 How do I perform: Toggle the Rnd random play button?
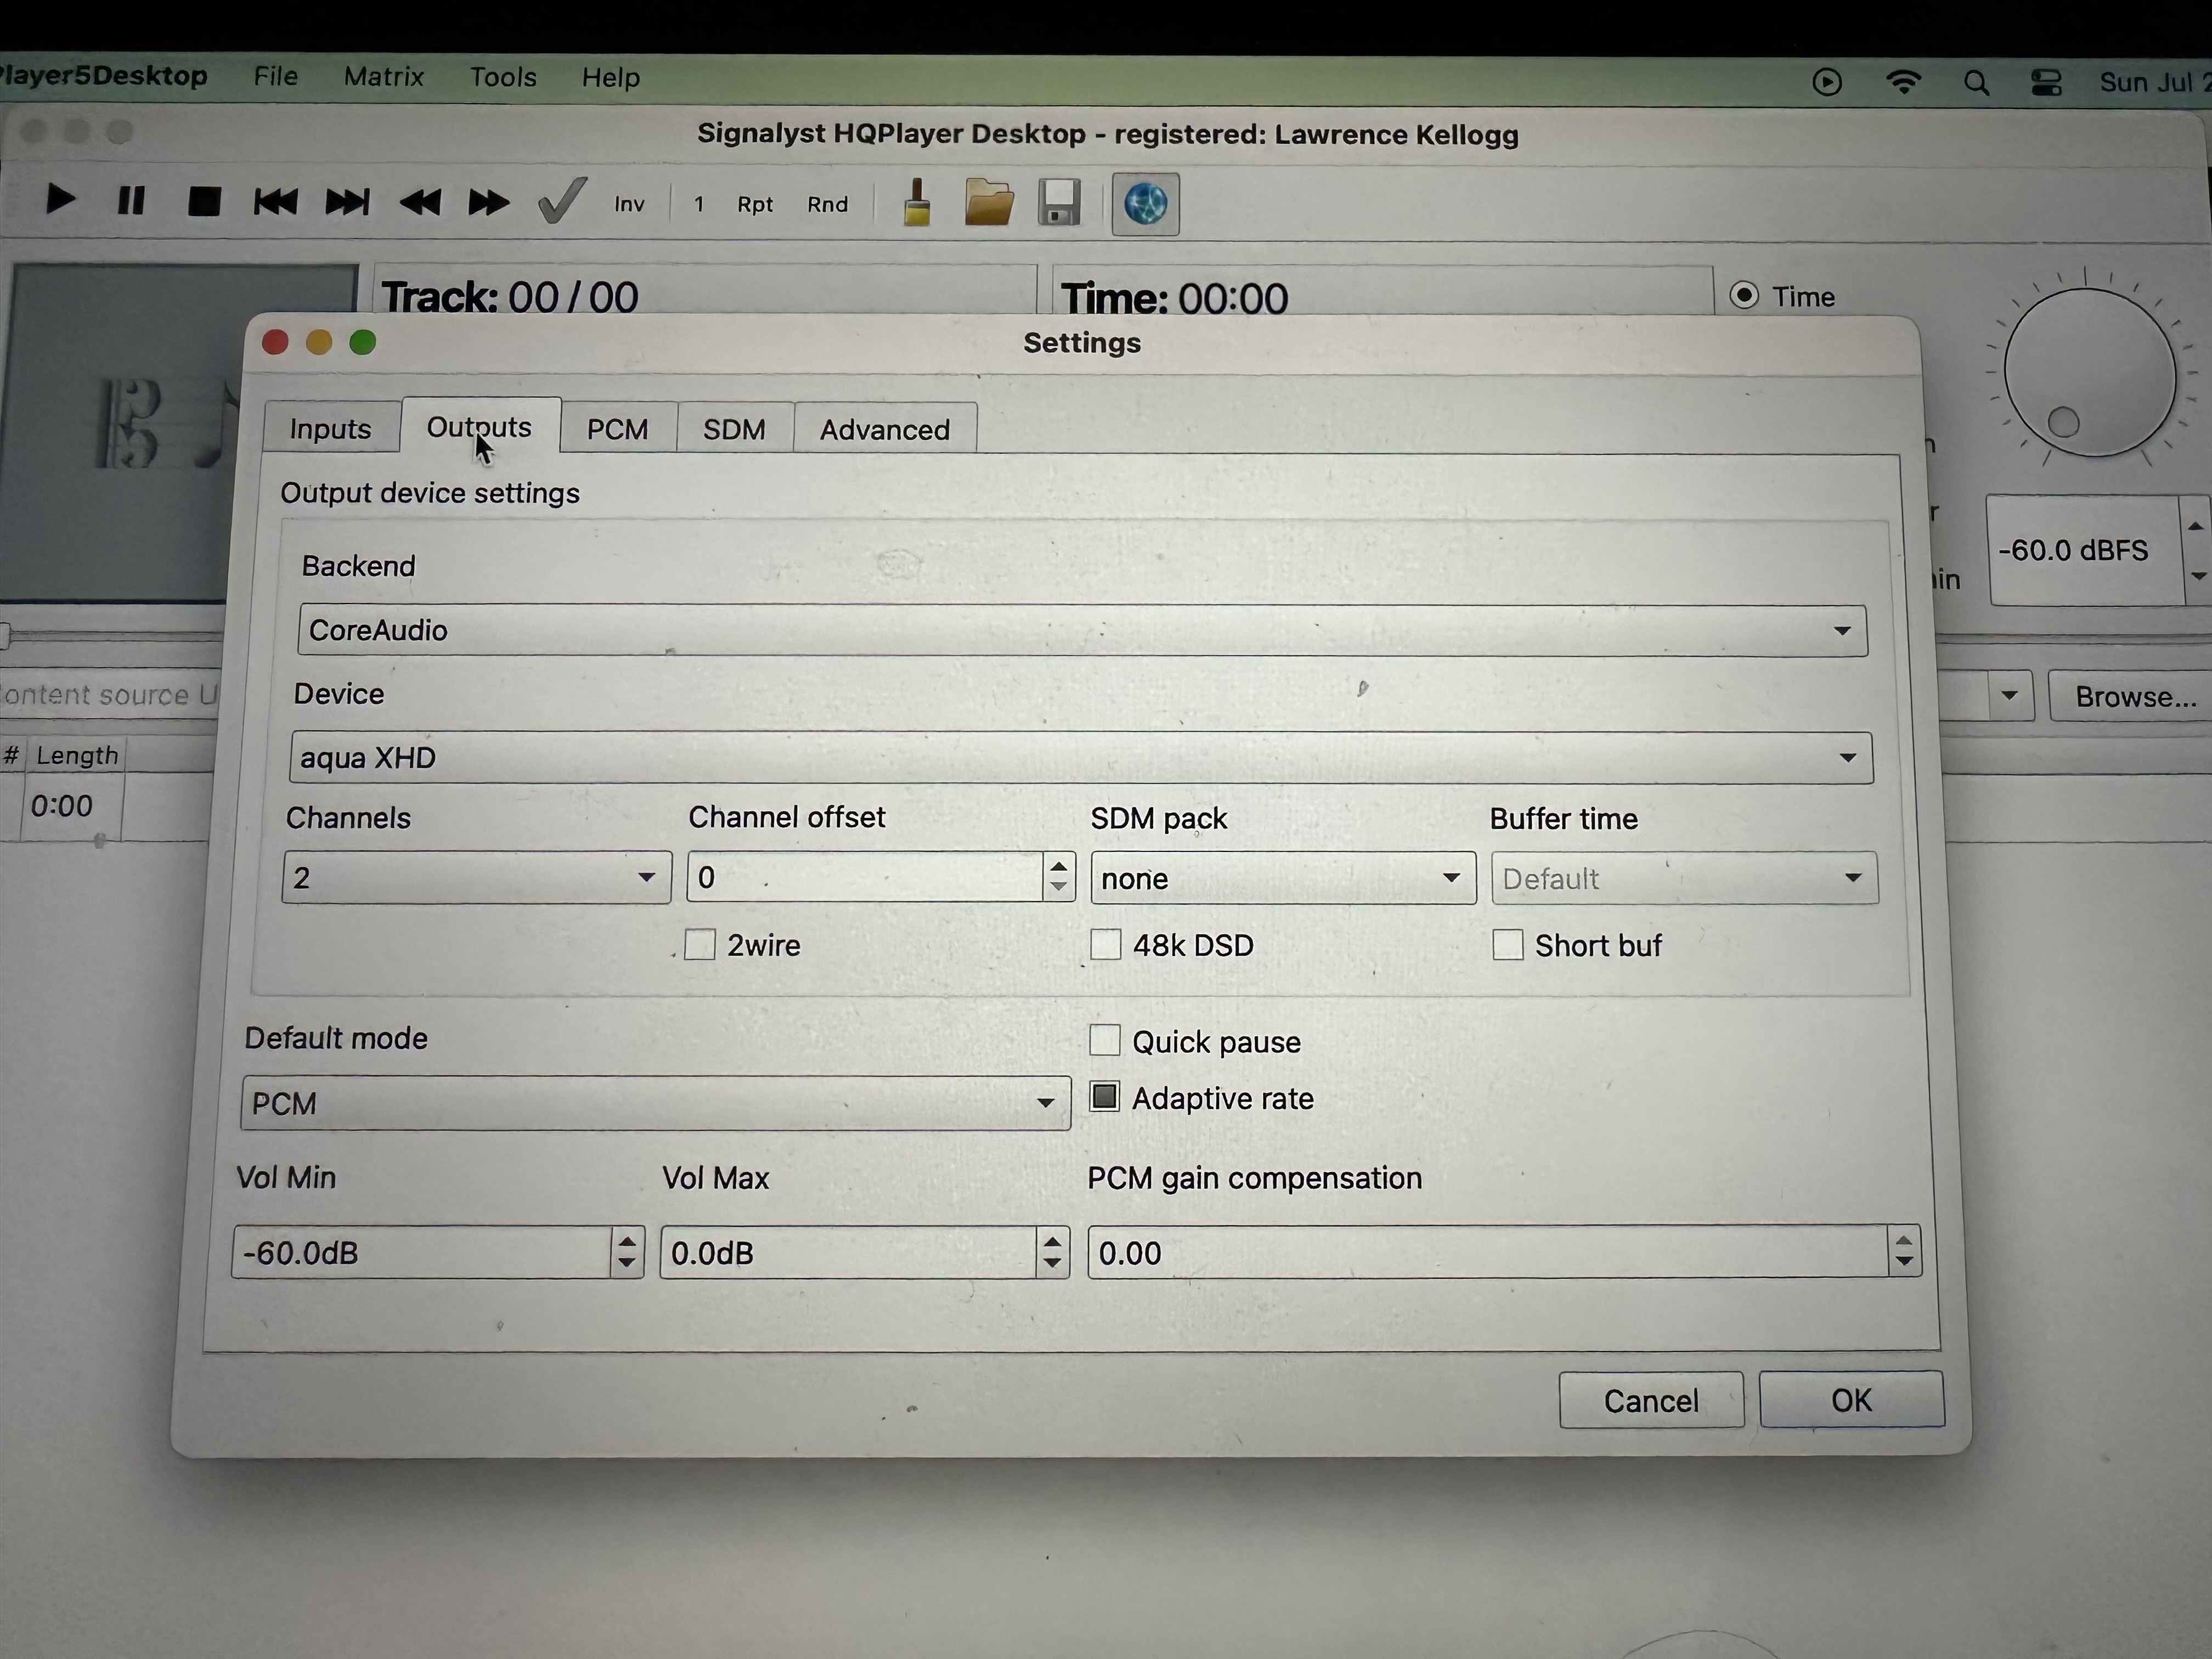827,204
